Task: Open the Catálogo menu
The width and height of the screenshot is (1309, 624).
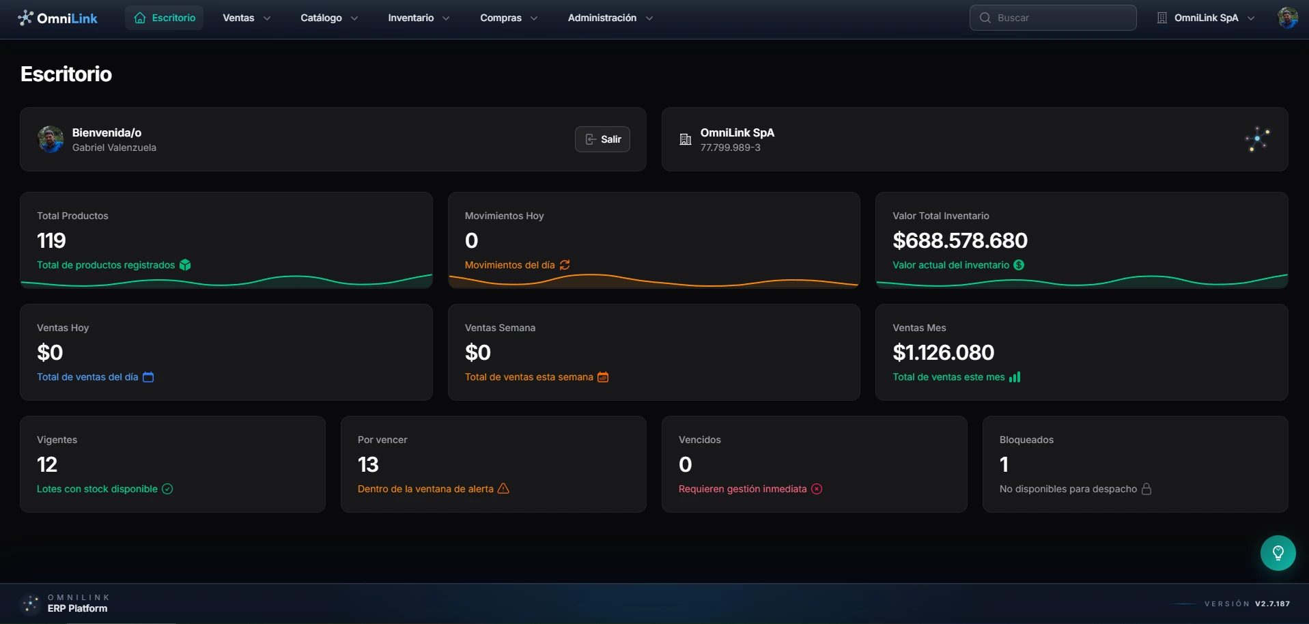Action: [x=329, y=18]
